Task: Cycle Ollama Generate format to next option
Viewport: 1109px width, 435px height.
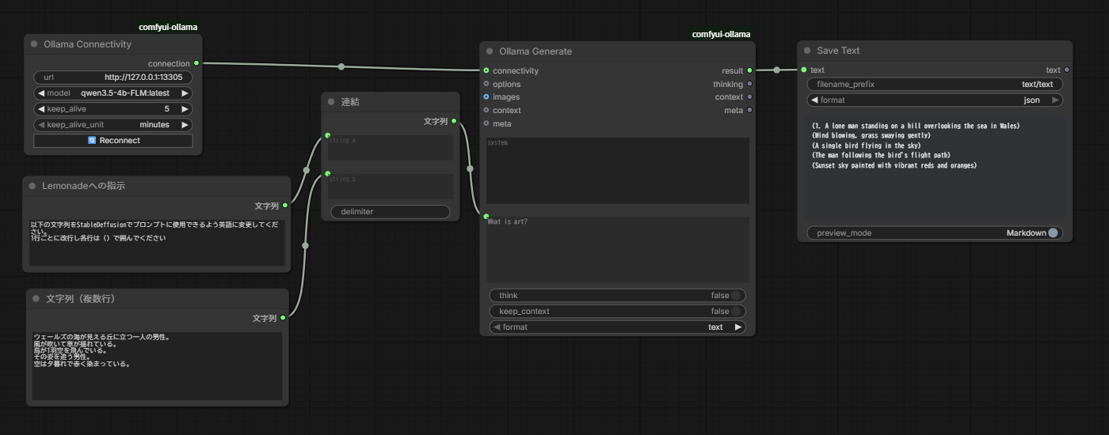Action: coord(738,327)
